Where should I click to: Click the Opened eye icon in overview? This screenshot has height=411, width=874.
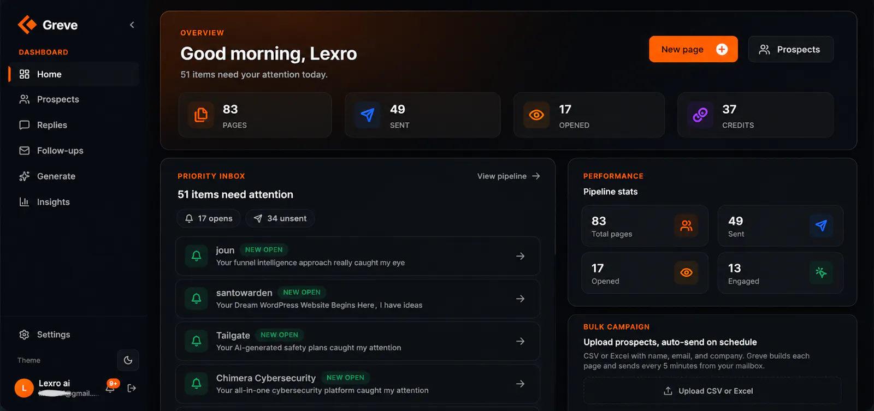click(x=536, y=115)
